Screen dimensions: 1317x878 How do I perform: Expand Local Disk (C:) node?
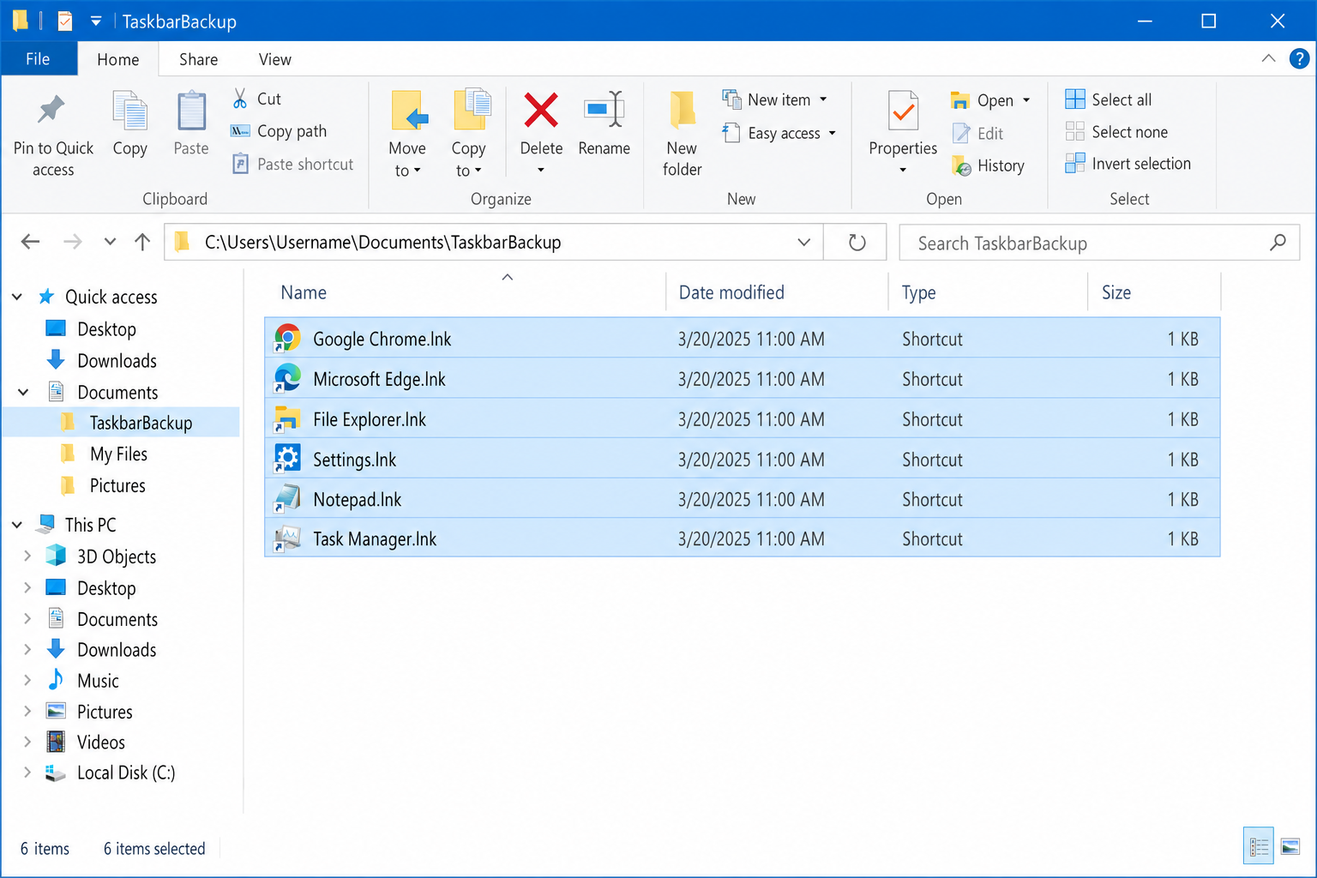coord(27,772)
